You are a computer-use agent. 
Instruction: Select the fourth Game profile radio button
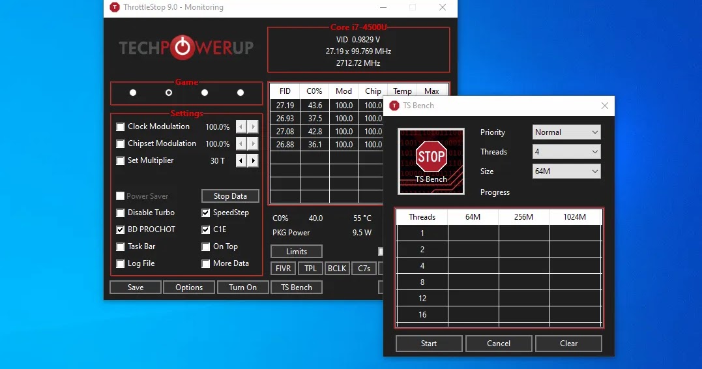[x=241, y=93]
